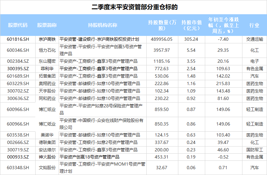Click shares value 32.67
The image size is (267, 175).
point(161,168)
